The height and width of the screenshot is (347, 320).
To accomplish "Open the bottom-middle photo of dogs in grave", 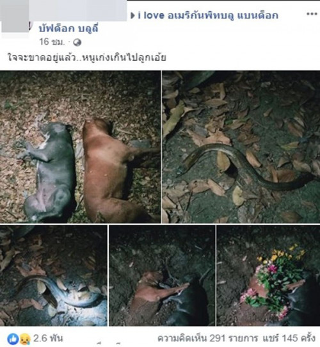I will point(162,275).
